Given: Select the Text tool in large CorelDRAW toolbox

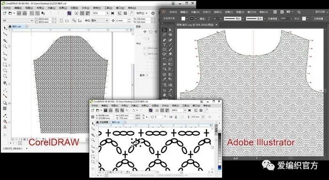Looking at the screenshot, I should click(5, 83).
